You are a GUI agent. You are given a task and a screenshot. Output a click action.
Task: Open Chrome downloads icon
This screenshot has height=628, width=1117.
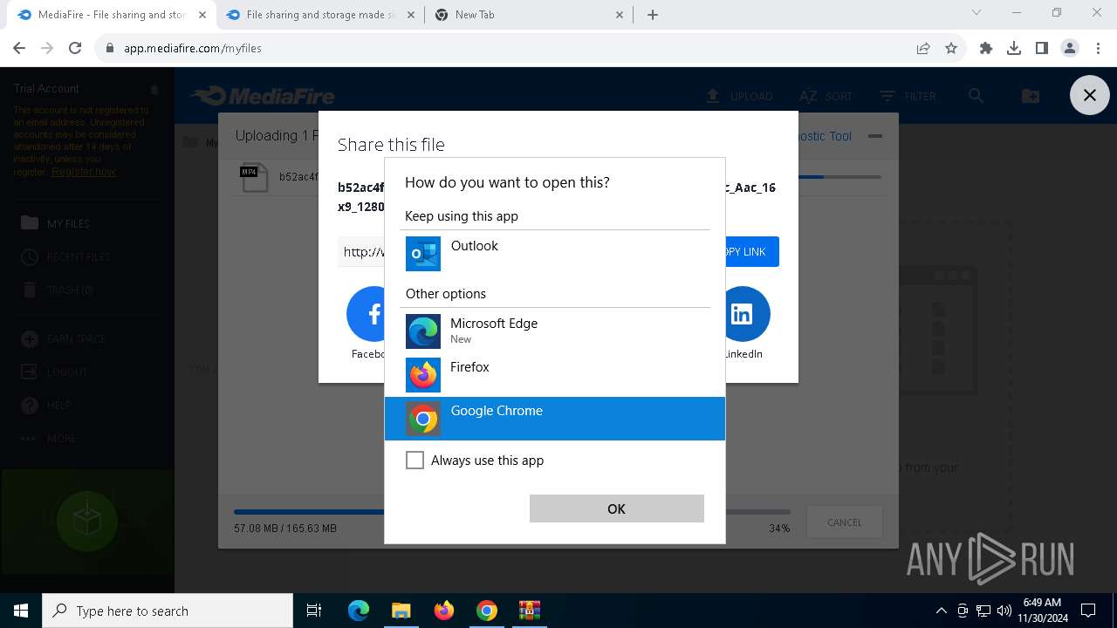coord(1014,48)
